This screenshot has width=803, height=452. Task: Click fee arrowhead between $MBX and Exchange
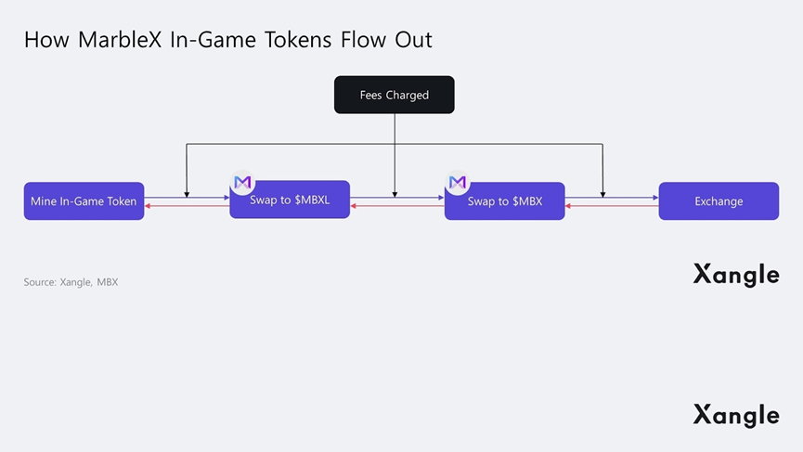602,193
